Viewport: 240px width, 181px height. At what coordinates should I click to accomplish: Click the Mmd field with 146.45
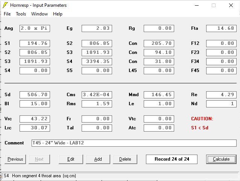click(x=159, y=95)
